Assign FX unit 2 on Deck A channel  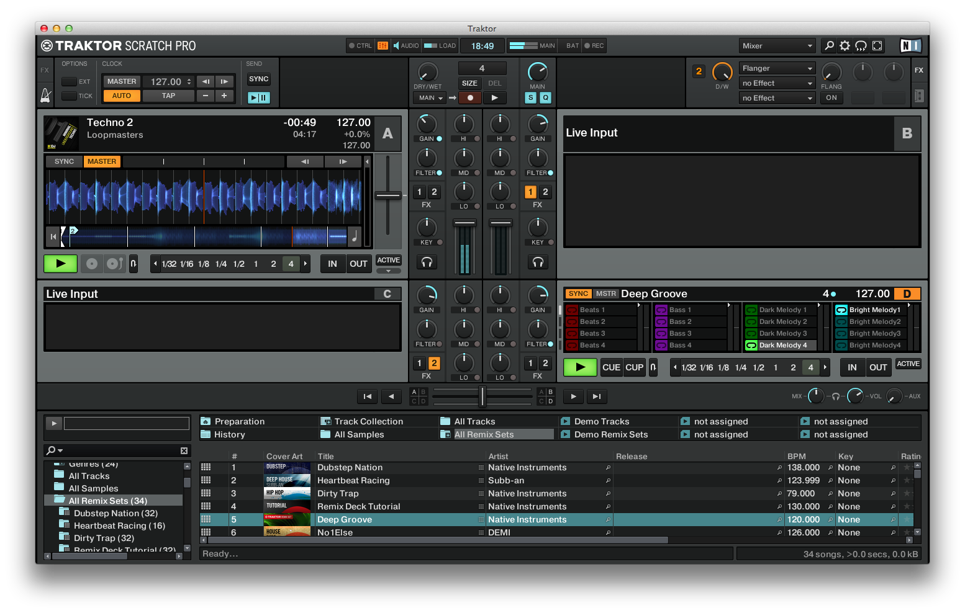click(434, 192)
